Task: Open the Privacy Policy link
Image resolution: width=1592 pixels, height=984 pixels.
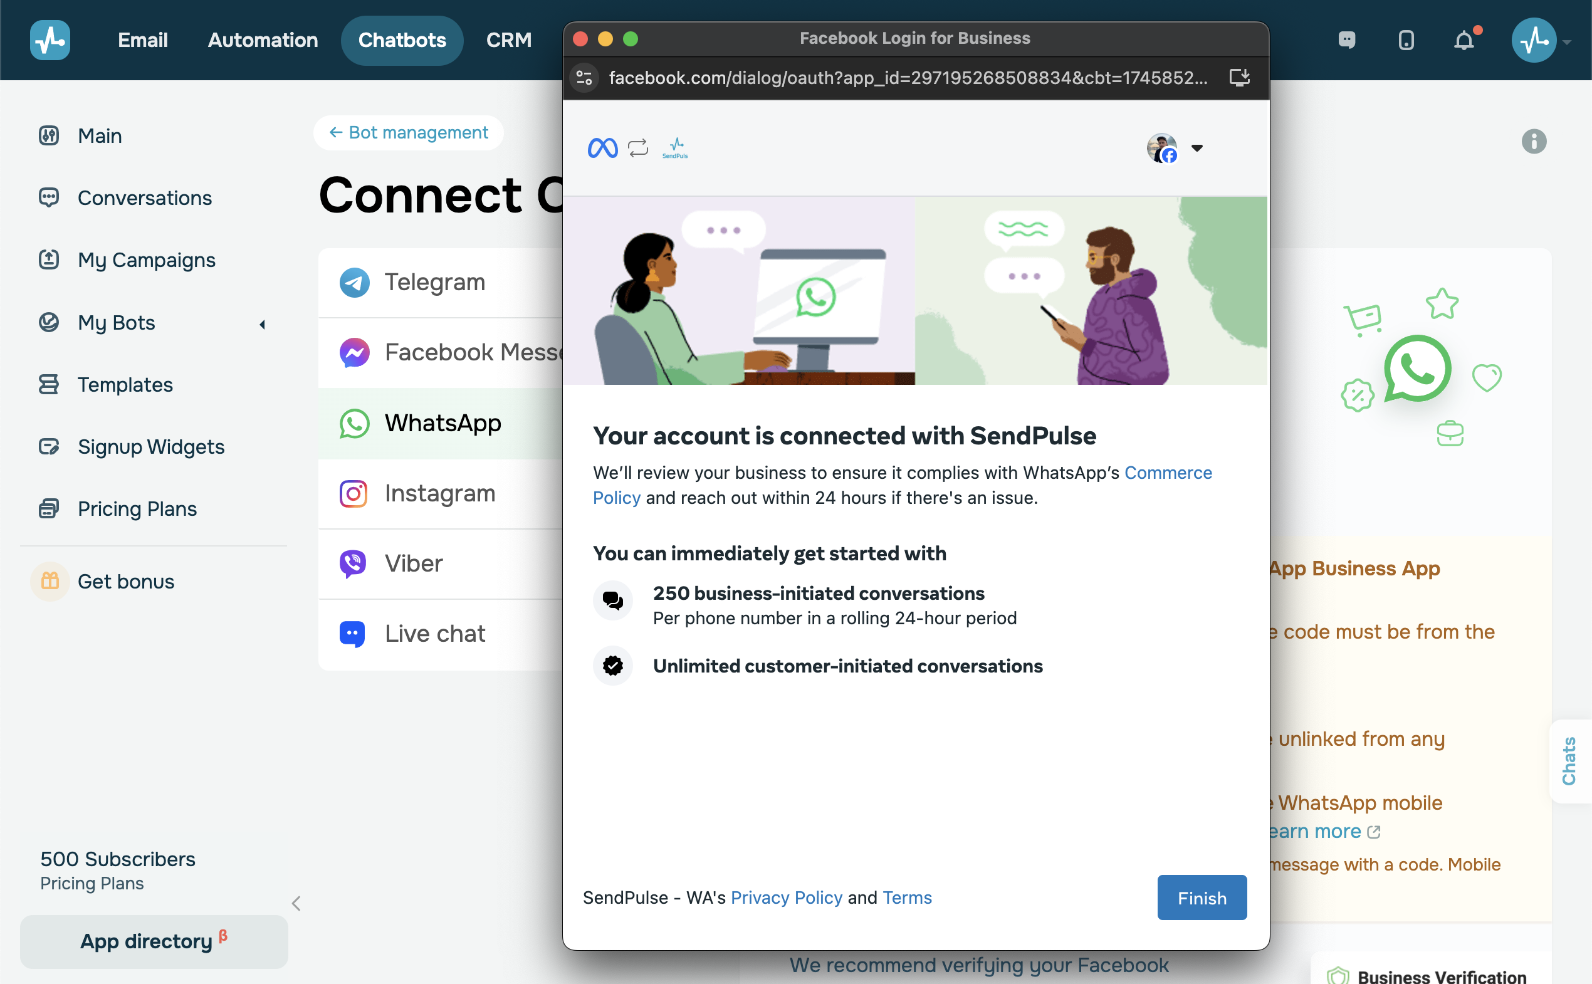Action: pos(786,898)
